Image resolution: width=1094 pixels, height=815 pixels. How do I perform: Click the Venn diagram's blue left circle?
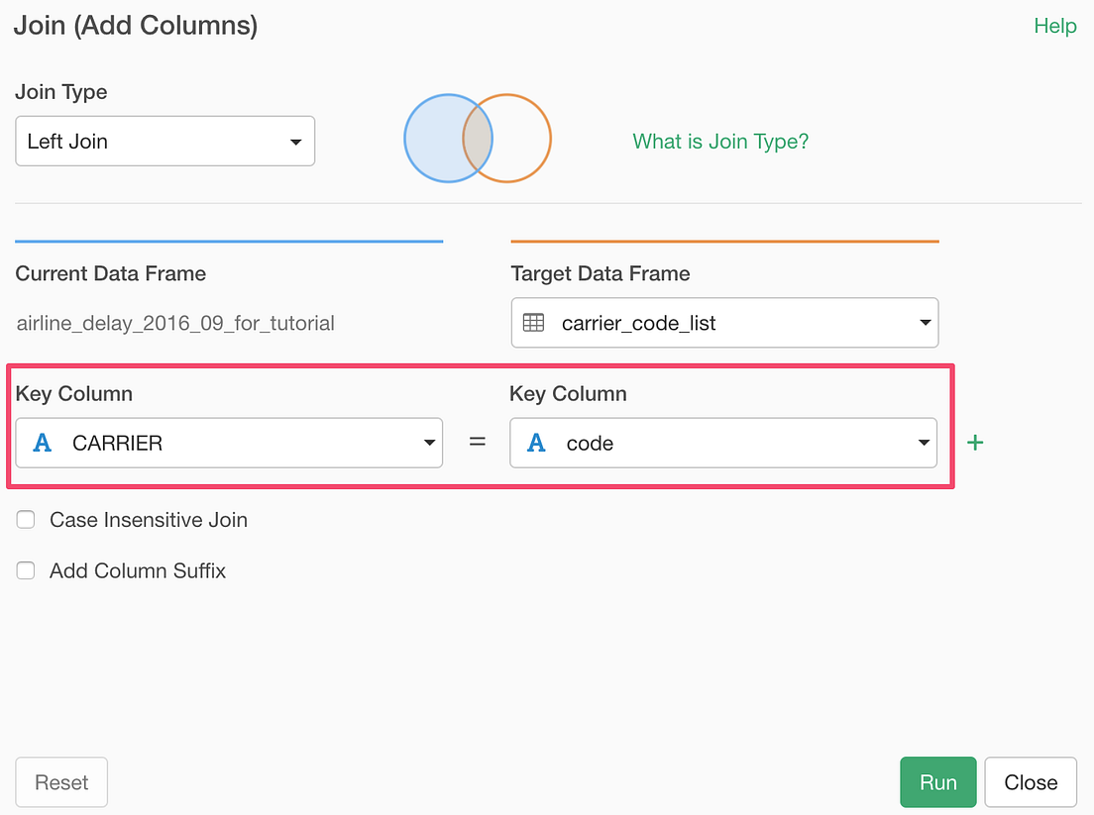431,139
